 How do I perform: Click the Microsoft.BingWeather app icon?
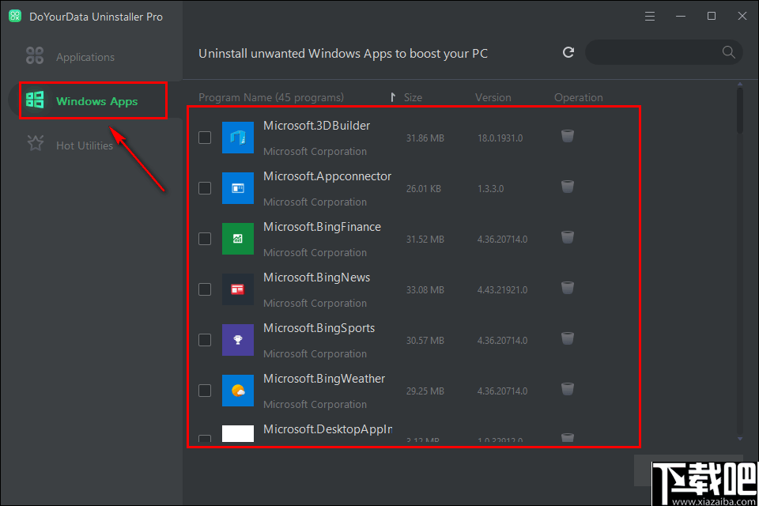[238, 390]
